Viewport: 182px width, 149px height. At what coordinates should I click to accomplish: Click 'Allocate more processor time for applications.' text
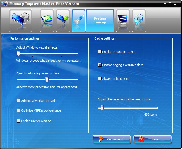tap(47, 87)
